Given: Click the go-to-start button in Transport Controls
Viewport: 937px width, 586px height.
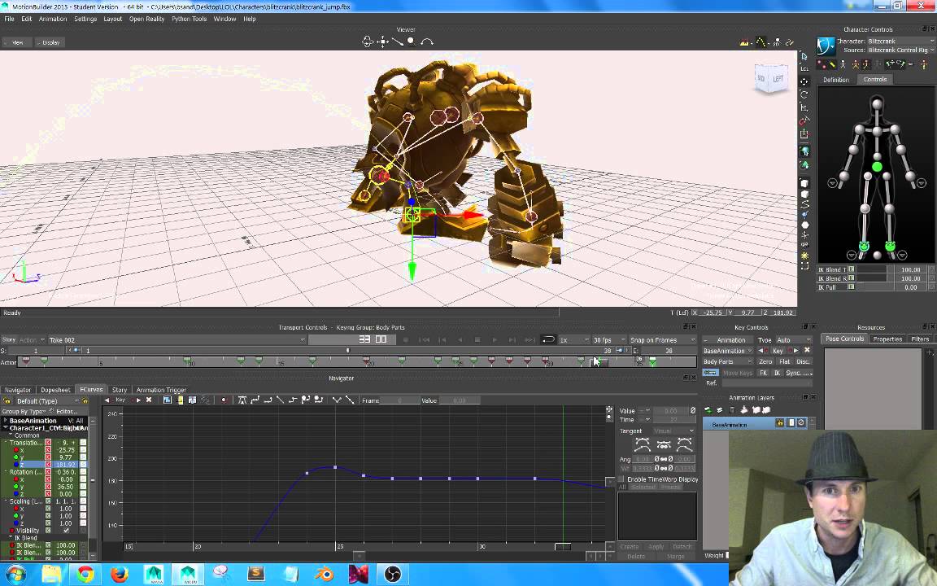Looking at the screenshot, I should coord(425,339).
